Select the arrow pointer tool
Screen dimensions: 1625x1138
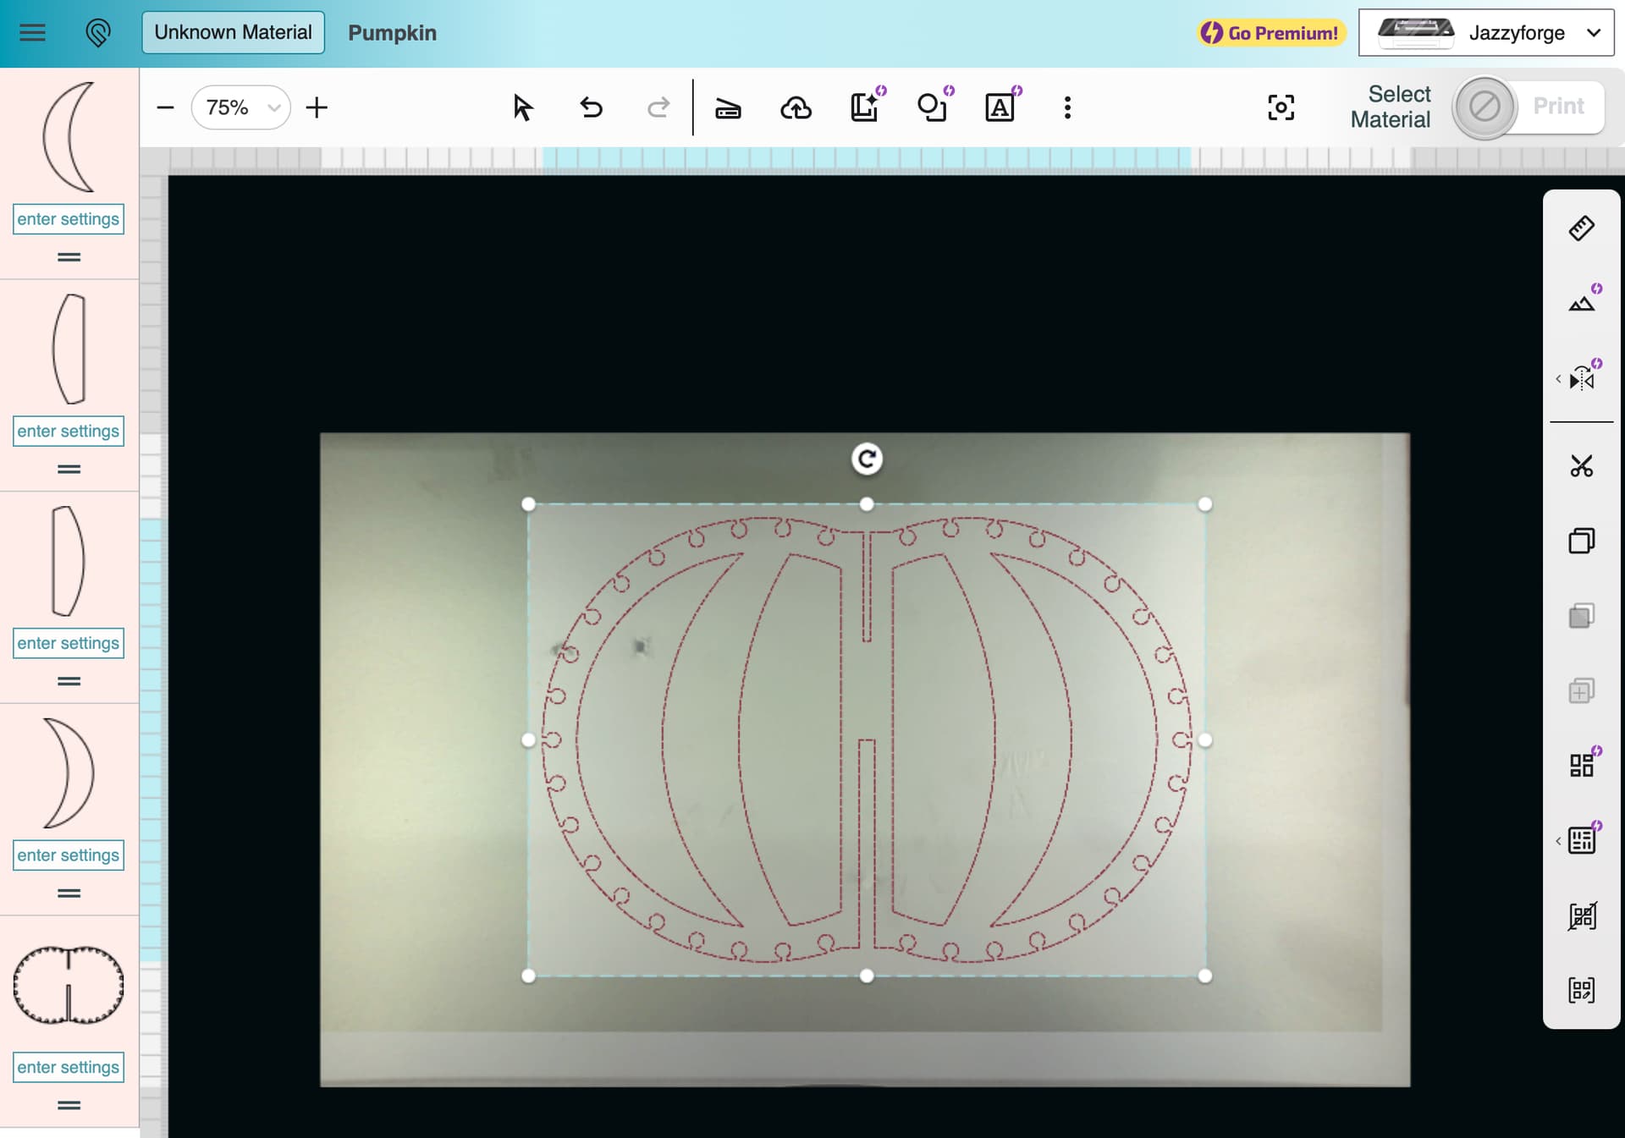click(522, 107)
